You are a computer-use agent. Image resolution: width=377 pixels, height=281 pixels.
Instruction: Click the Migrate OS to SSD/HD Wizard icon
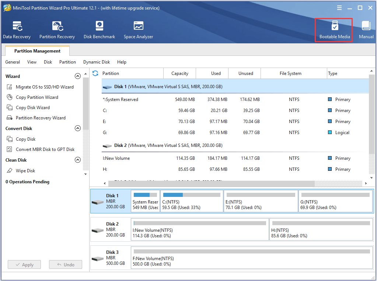coord(9,87)
